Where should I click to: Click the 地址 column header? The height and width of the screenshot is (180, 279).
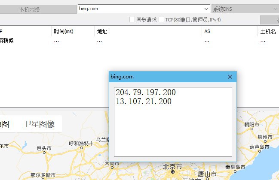pyautogui.click(x=102, y=32)
